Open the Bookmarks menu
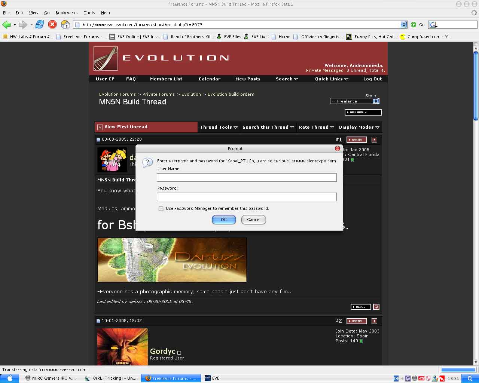 point(67,13)
